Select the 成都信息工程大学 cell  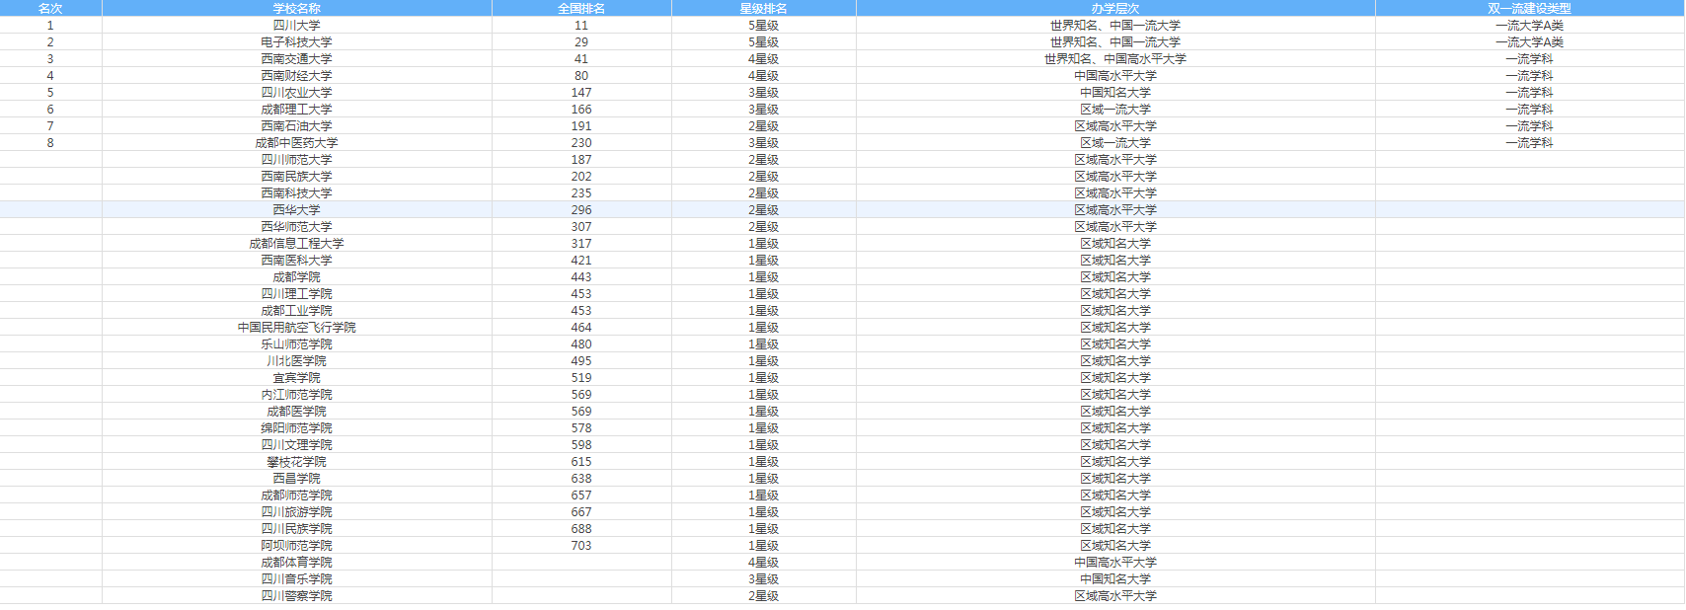point(296,244)
